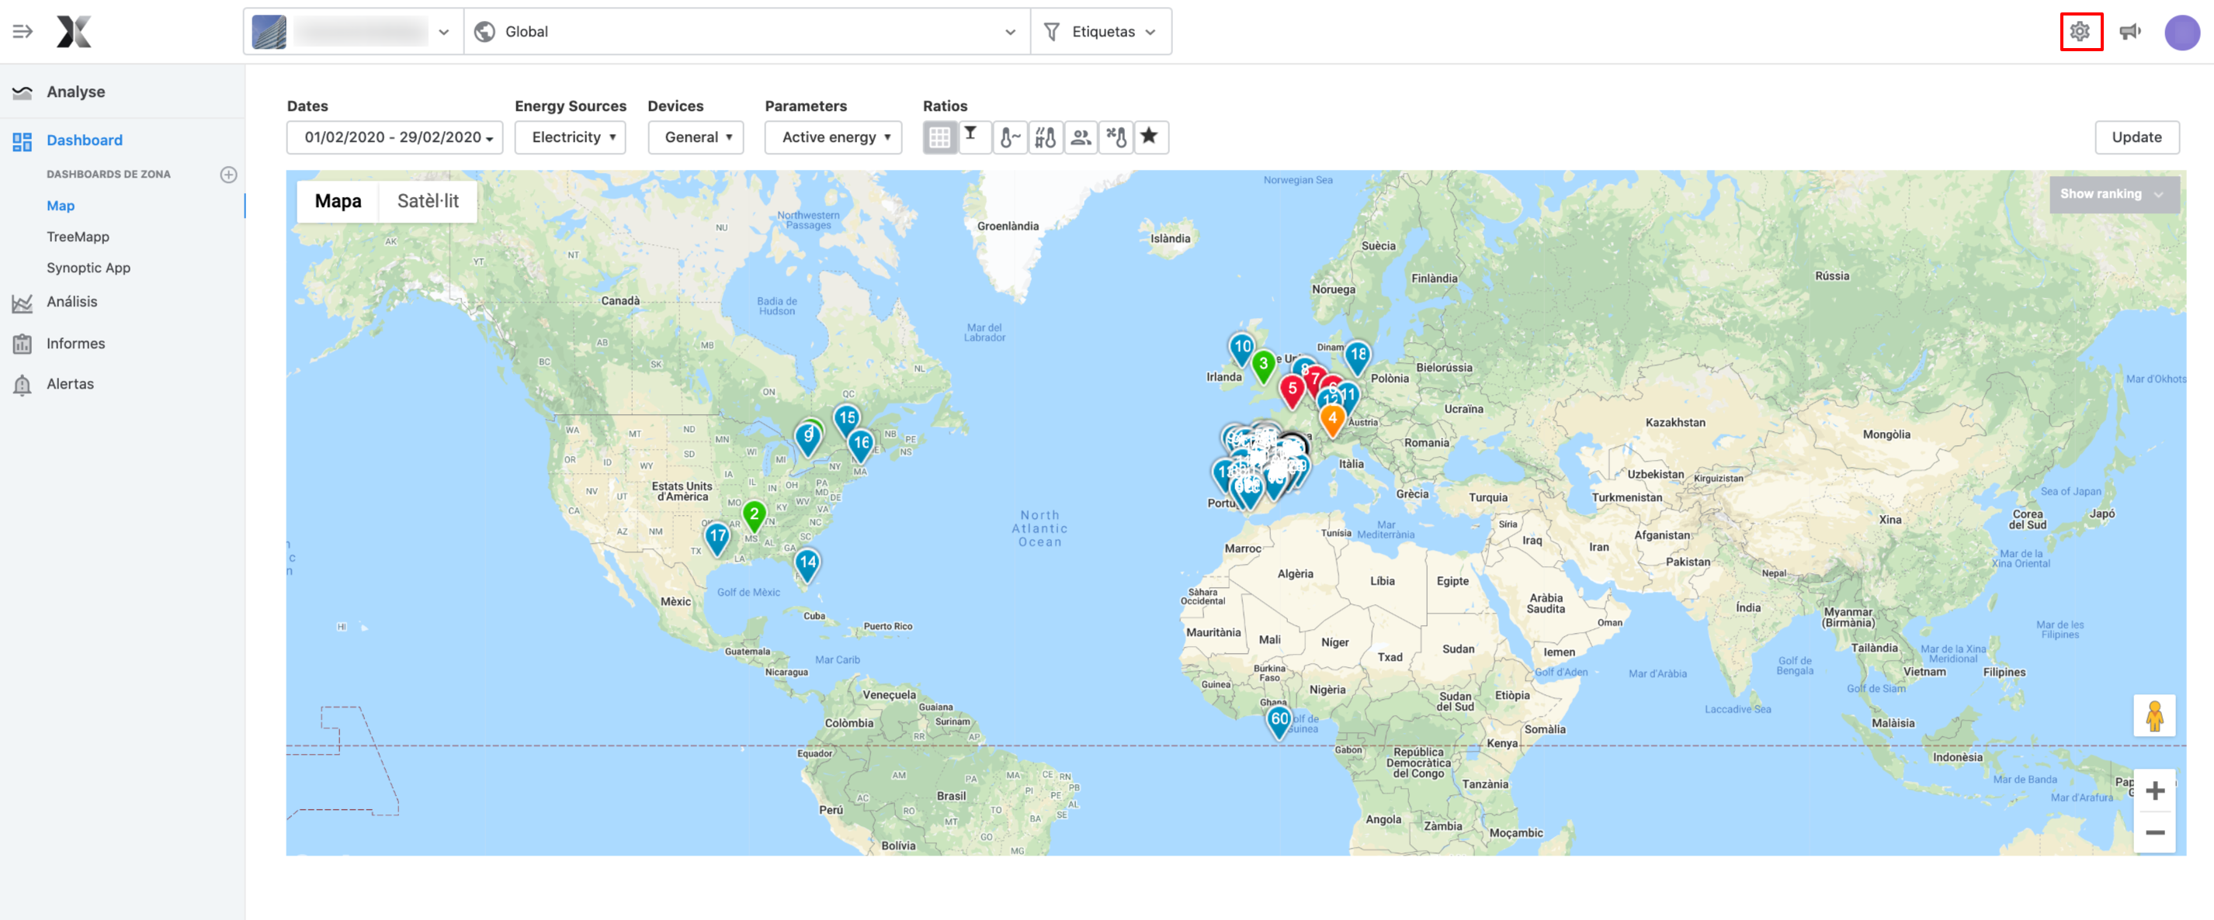Zoom out the map with minus button
This screenshot has height=920, width=2214.
pyautogui.click(x=2153, y=832)
